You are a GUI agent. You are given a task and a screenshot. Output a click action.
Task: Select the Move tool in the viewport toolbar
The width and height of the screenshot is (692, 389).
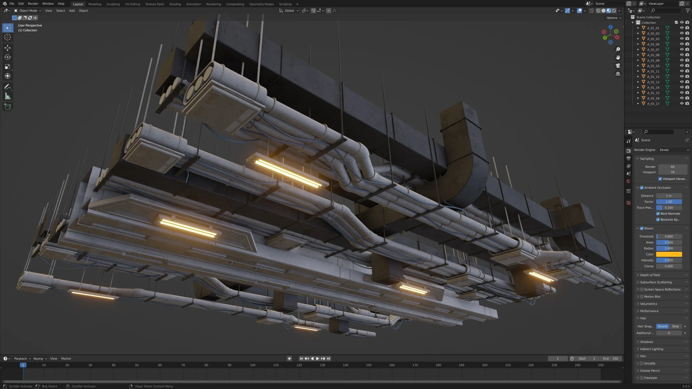pyautogui.click(x=8, y=48)
